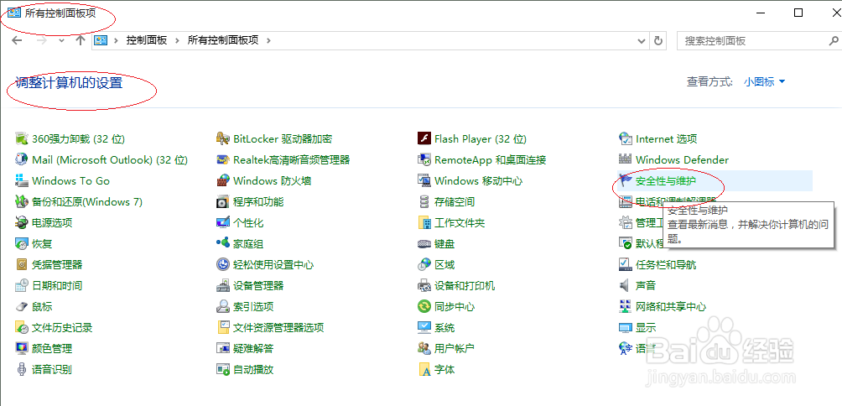The height and width of the screenshot is (406, 842).
Task: Click the 键盘 icon
Action: [424, 244]
